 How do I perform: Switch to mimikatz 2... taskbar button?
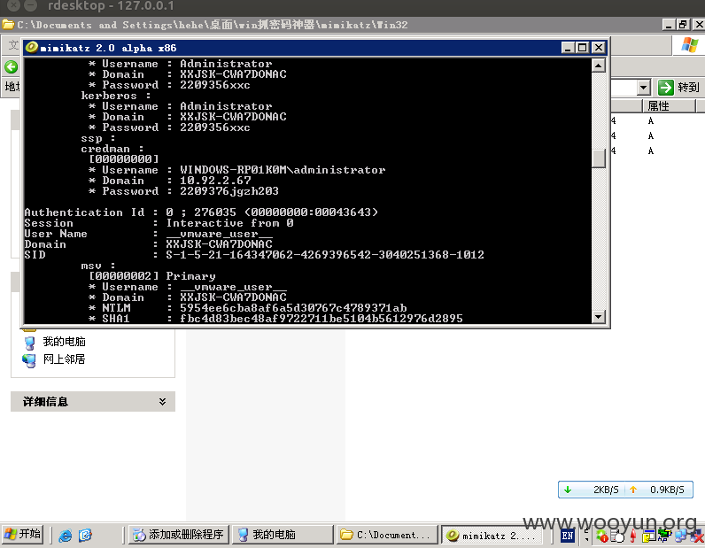(x=492, y=535)
